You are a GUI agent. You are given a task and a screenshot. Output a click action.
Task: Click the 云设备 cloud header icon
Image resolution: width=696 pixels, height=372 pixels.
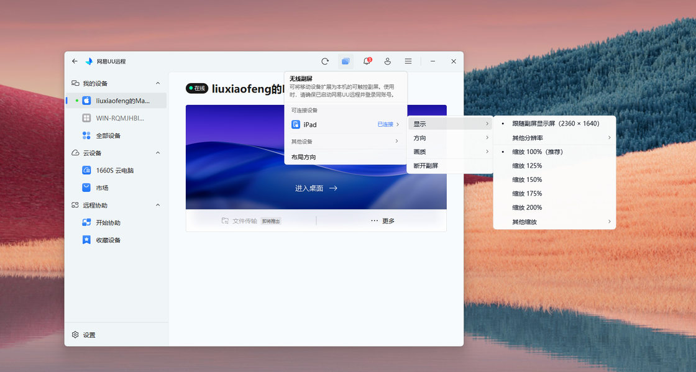75,153
